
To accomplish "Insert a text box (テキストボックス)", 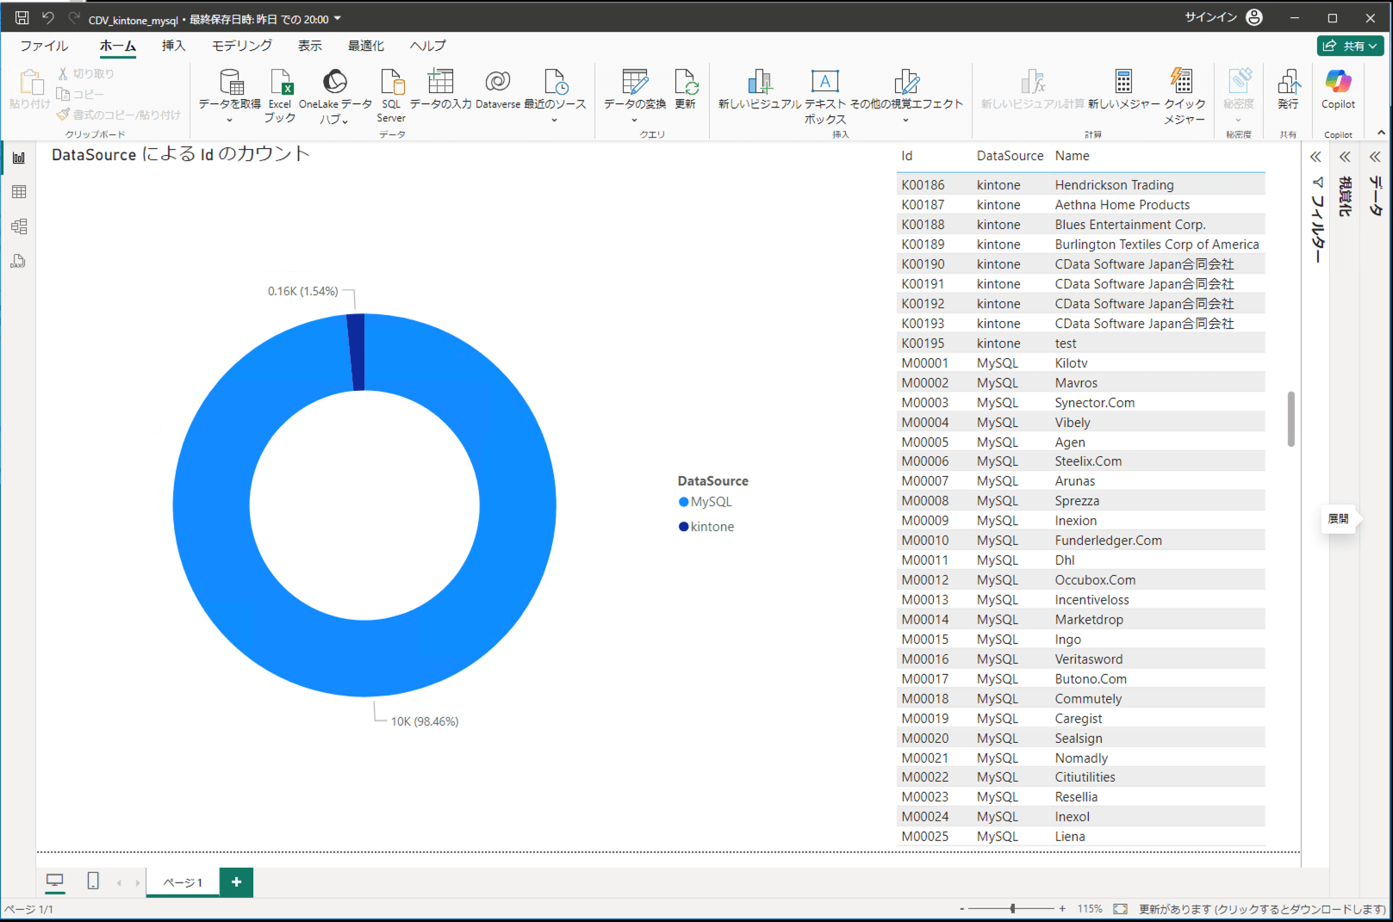I will click(825, 96).
